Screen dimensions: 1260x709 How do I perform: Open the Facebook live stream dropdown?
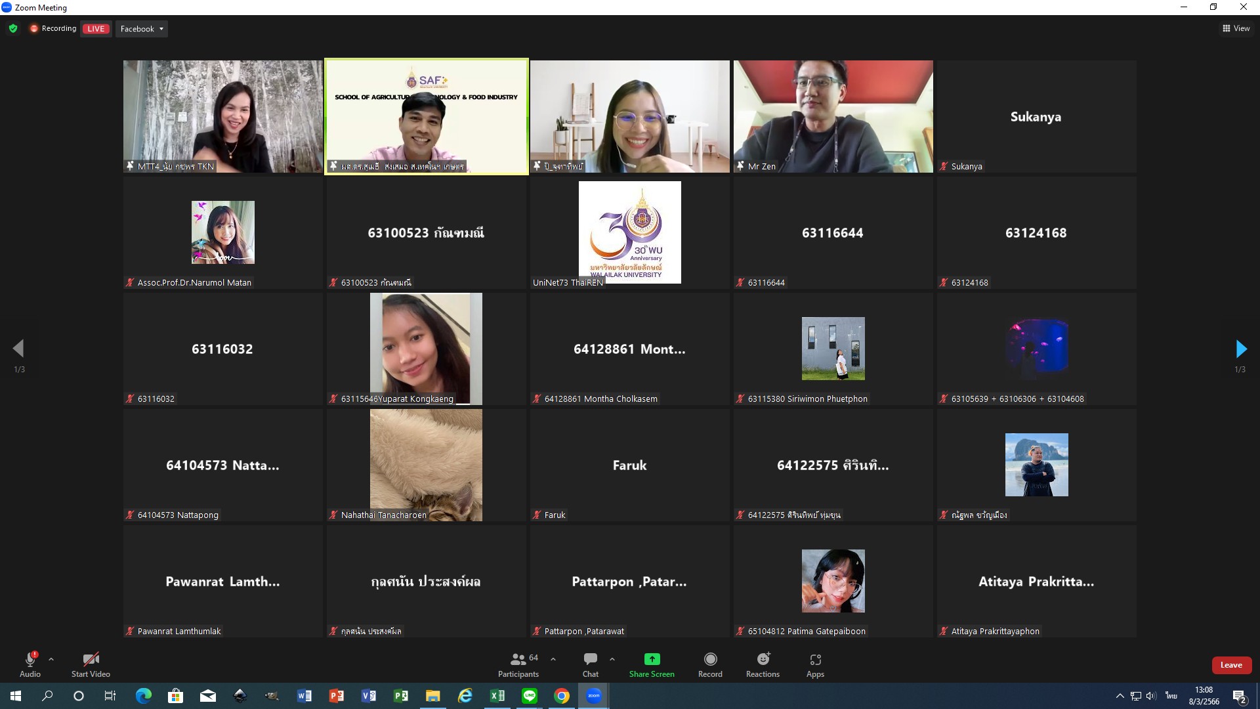click(x=142, y=29)
